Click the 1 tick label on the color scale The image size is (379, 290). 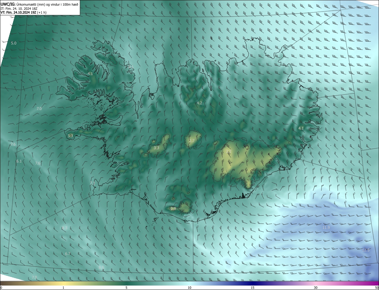coord(63,288)
